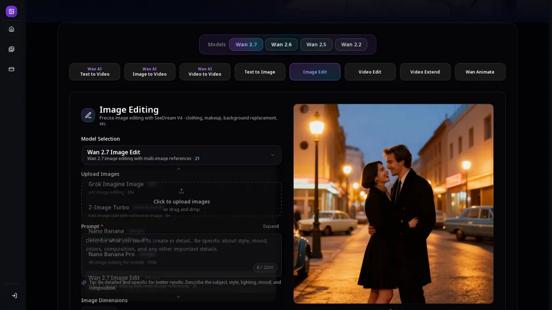Image resolution: width=552 pixels, height=310 pixels.
Task: Click the Image Dimensions label
Action: [x=104, y=300]
